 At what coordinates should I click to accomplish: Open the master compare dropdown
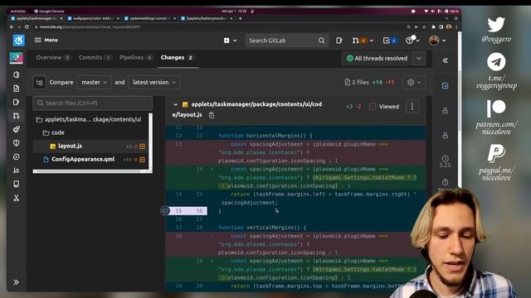tap(94, 83)
